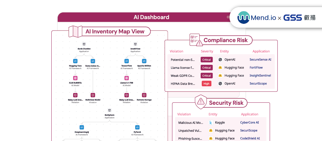Viewport: 322px width, 141px height.
Task: Click the Remote Storage violation shield icon
Action: point(144,95)
